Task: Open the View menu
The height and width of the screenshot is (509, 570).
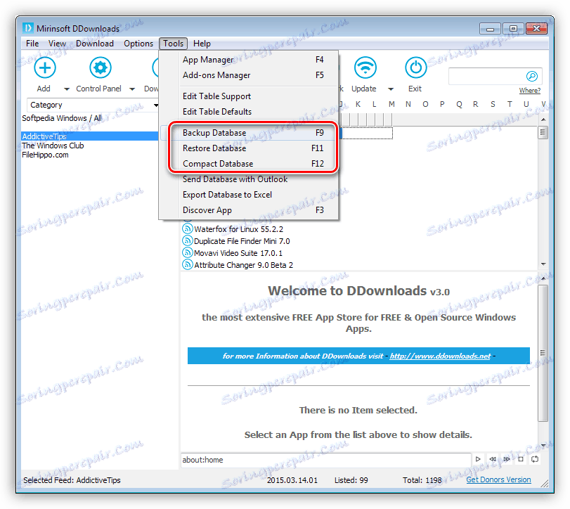Action: point(57,44)
